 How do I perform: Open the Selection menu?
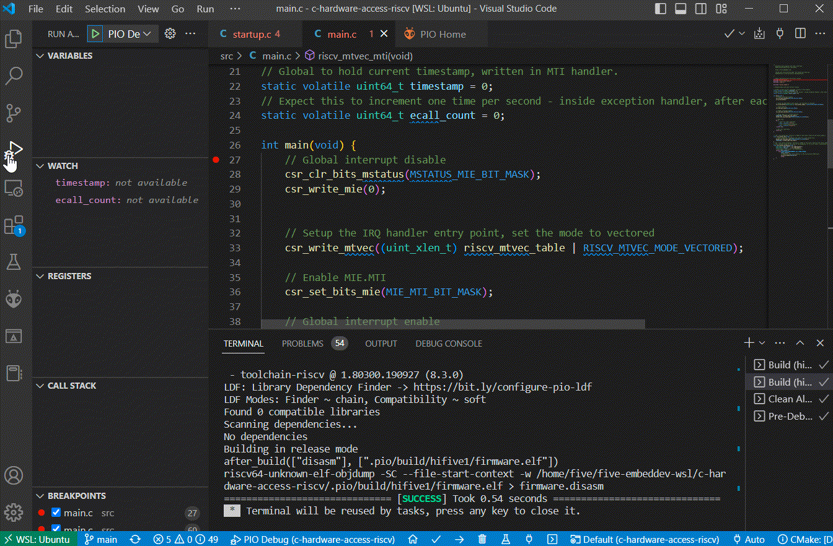[x=105, y=9]
